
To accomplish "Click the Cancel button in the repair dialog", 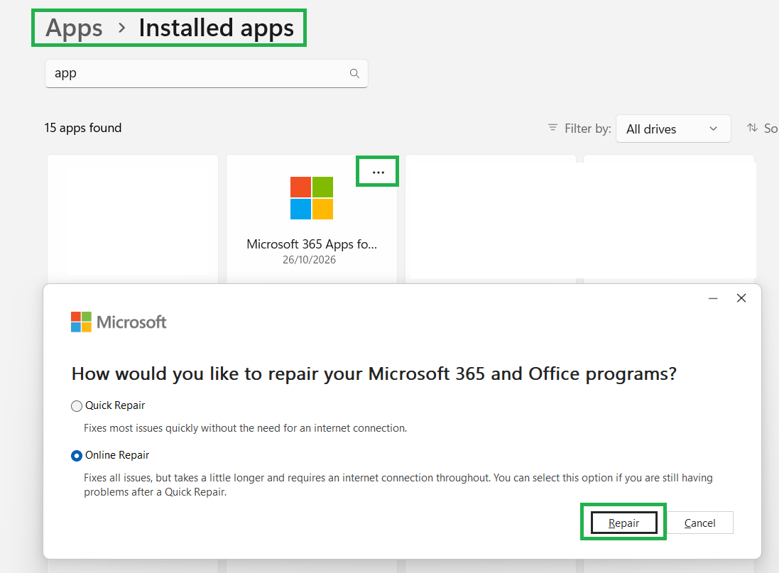I will point(699,523).
